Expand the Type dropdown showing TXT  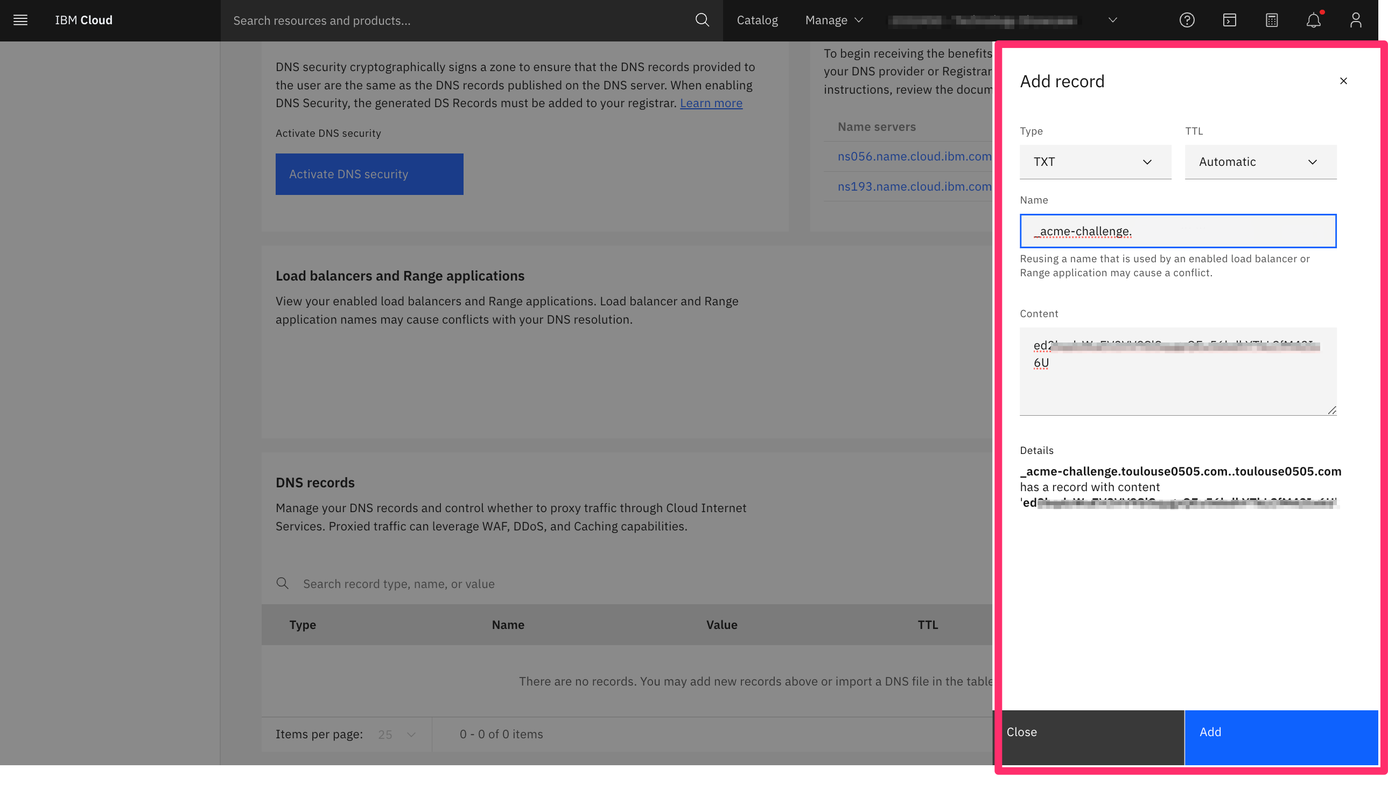(x=1095, y=162)
